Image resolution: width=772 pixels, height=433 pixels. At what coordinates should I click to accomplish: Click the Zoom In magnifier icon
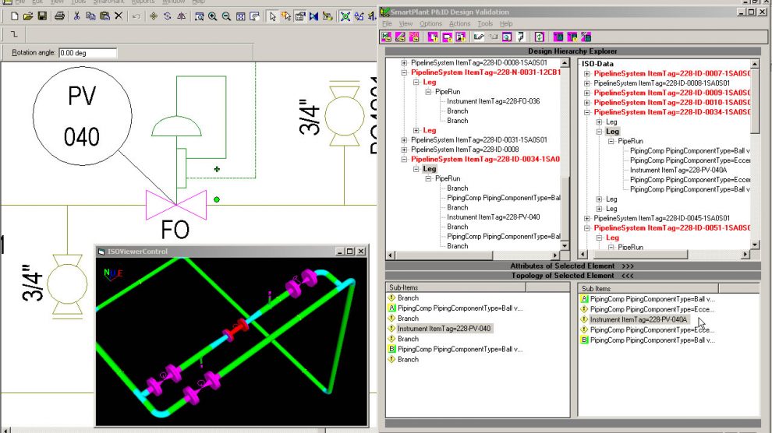[213, 16]
